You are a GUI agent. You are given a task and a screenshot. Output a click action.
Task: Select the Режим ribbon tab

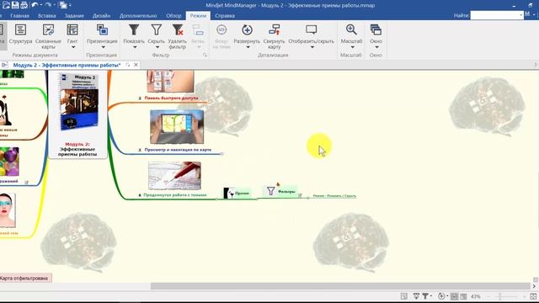pyautogui.click(x=198, y=15)
